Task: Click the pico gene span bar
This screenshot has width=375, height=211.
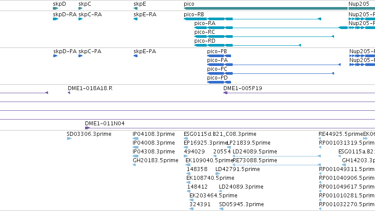Action: 266,8
